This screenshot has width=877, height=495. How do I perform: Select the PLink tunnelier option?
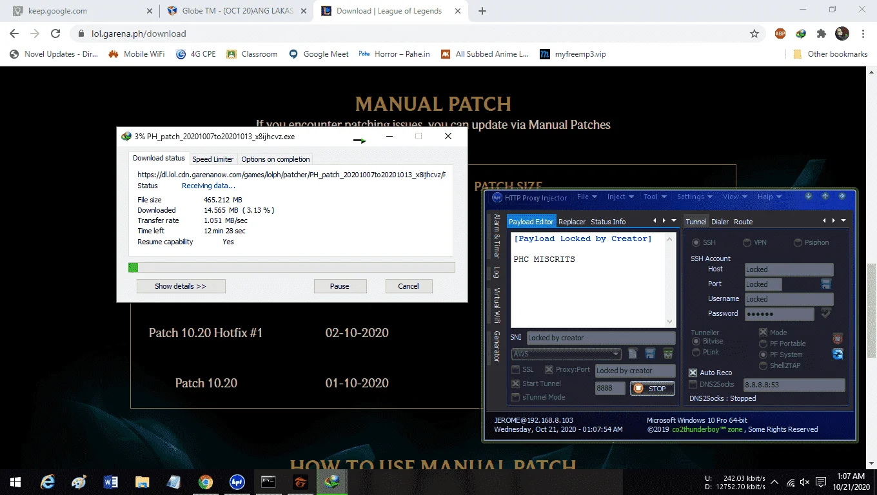[x=696, y=352]
